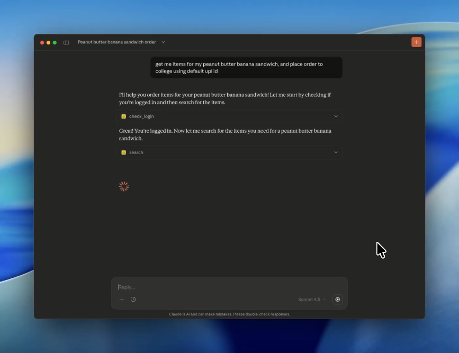459x353 pixels.
Task: Start a new chat with the orange plus icon
Action: [416, 41]
